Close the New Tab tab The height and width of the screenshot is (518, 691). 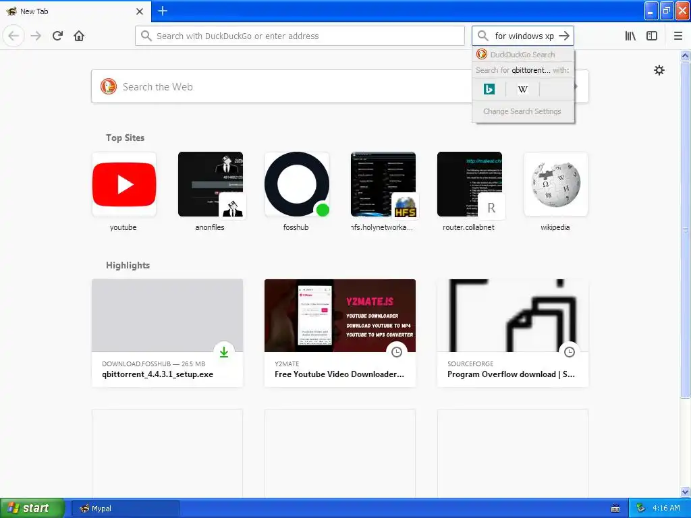click(140, 11)
